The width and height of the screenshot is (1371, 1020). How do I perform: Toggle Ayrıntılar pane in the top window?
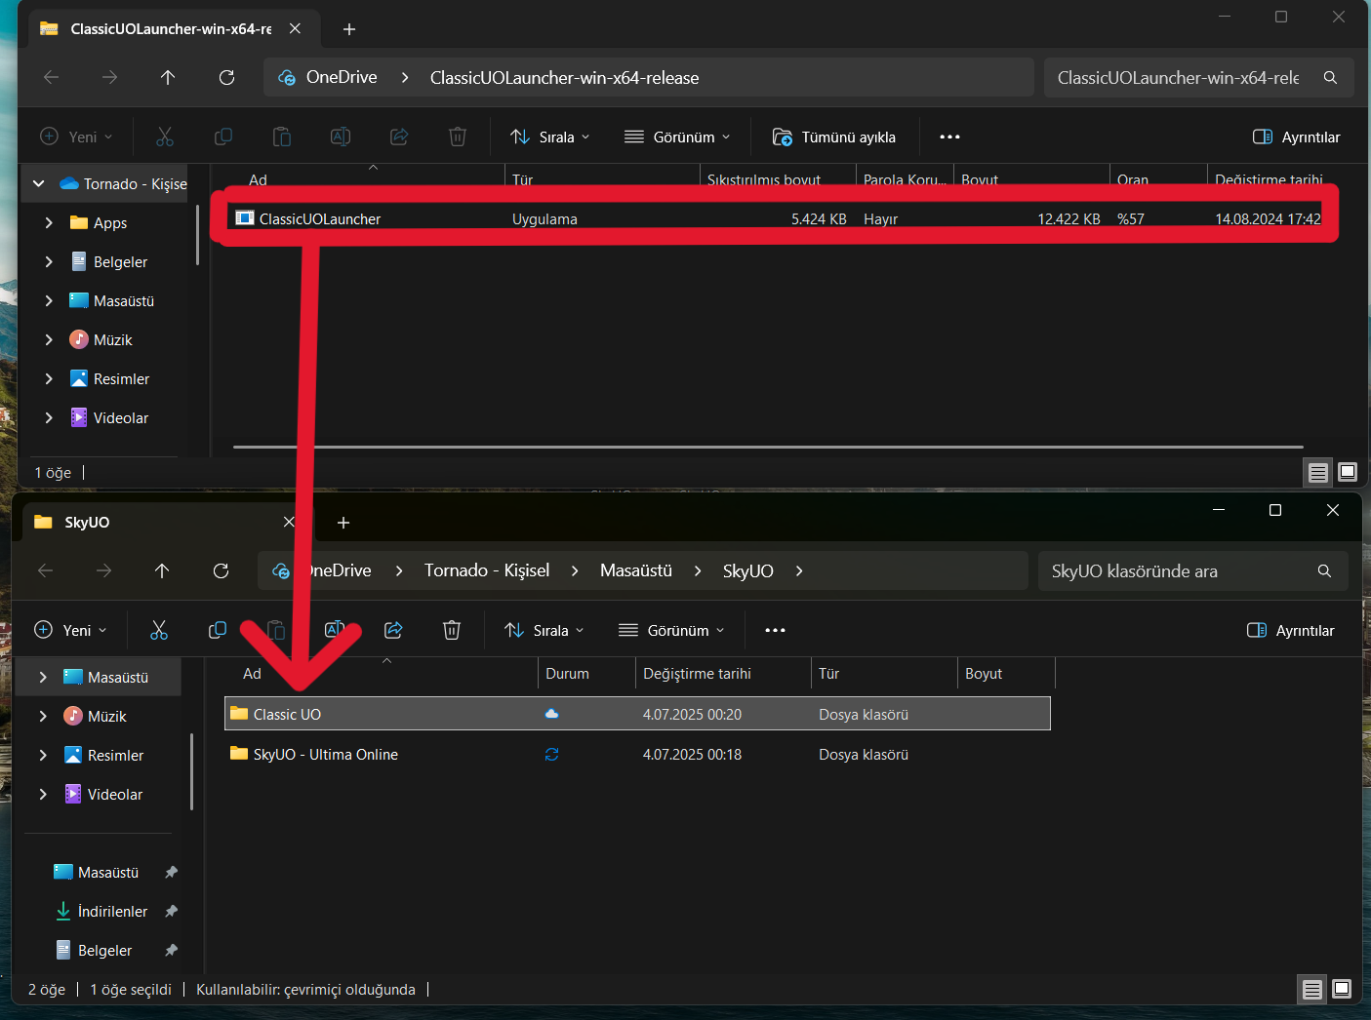(x=1297, y=137)
